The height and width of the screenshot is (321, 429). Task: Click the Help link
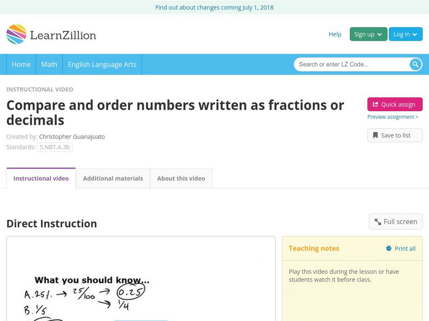coord(335,34)
